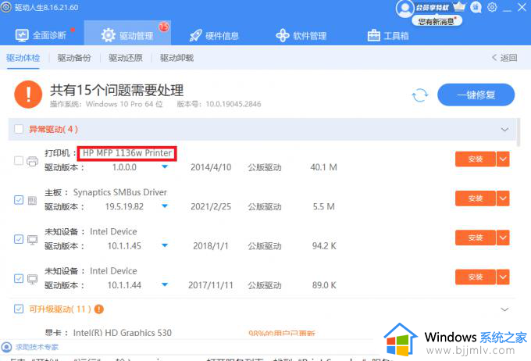Click the 驱动人生 app logo icon
531x361 pixels.
(5, 7)
